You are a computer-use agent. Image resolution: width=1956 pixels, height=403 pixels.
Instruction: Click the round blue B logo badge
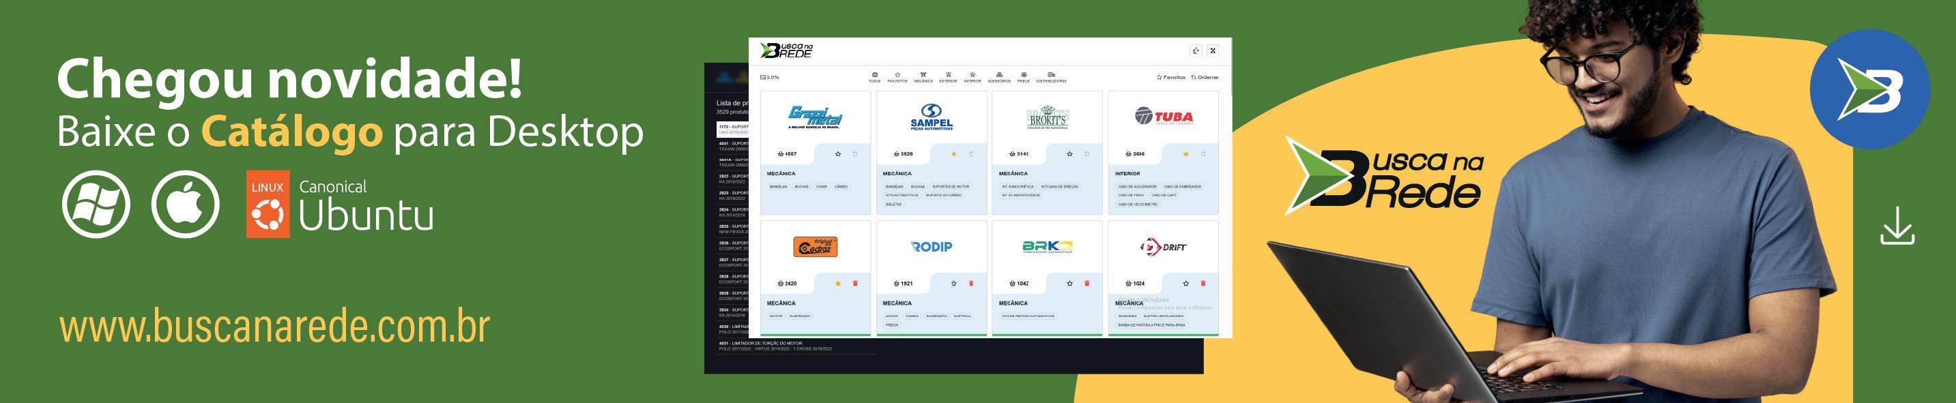[1869, 89]
